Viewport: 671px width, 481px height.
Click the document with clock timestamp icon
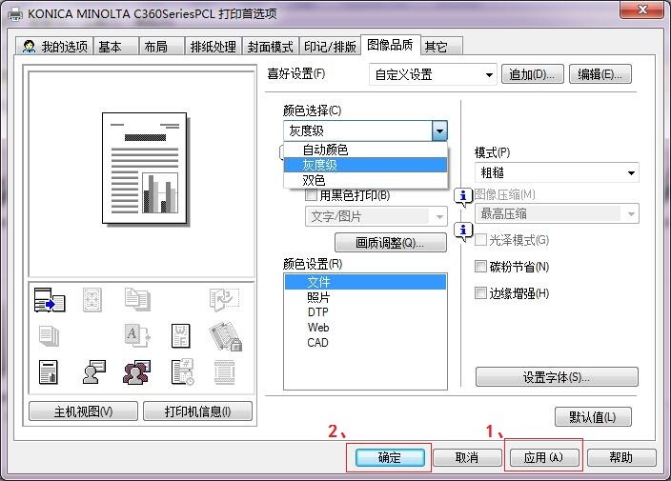point(181,371)
